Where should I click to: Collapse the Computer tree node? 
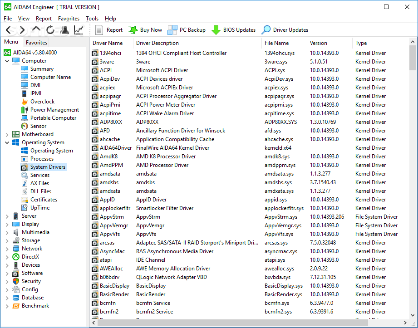pos(7,61)
